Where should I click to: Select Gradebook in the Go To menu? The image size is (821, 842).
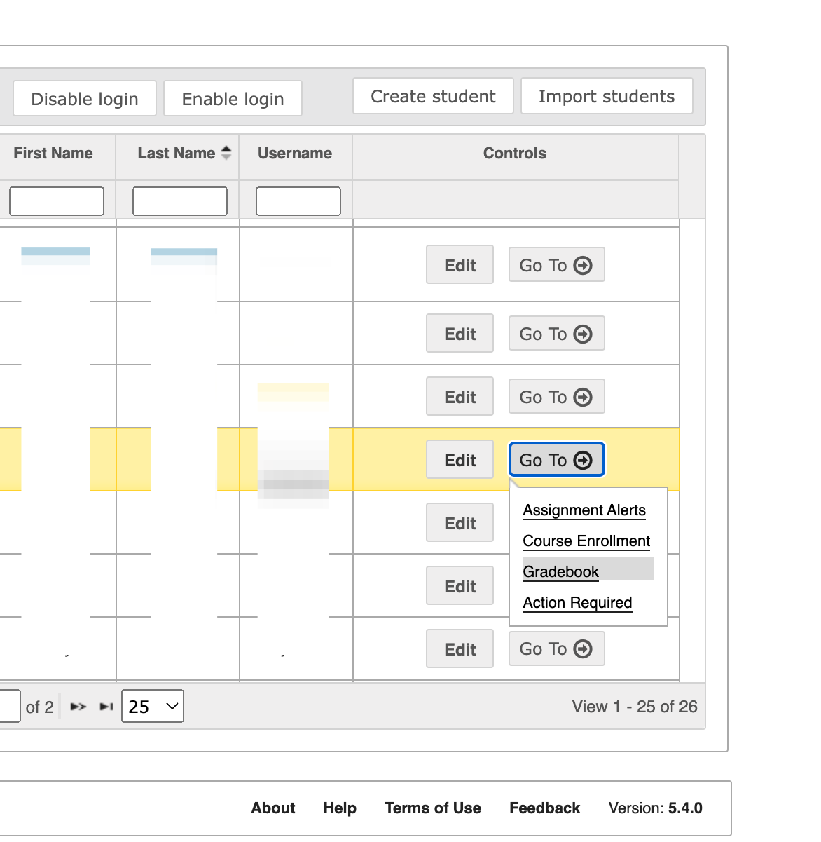click(x=560, y=572)
